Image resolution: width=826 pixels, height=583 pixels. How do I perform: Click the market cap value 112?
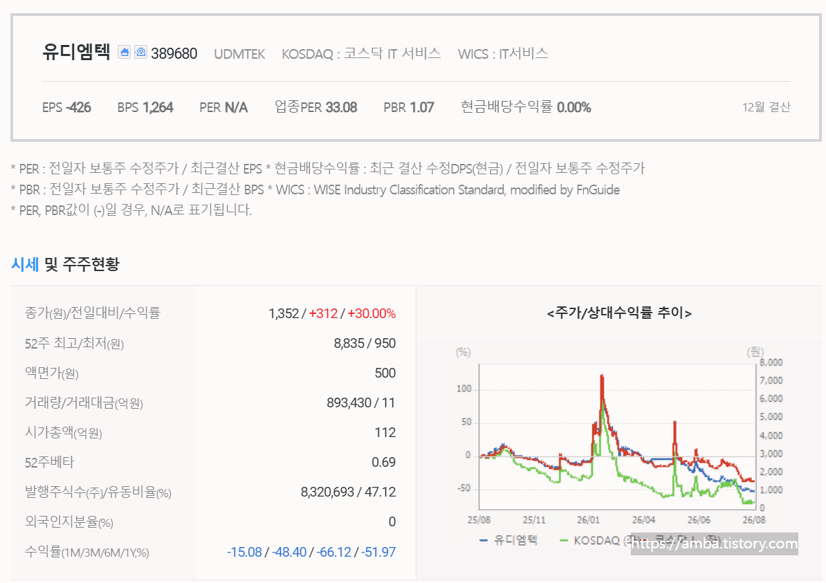click(x=385, y=432)
